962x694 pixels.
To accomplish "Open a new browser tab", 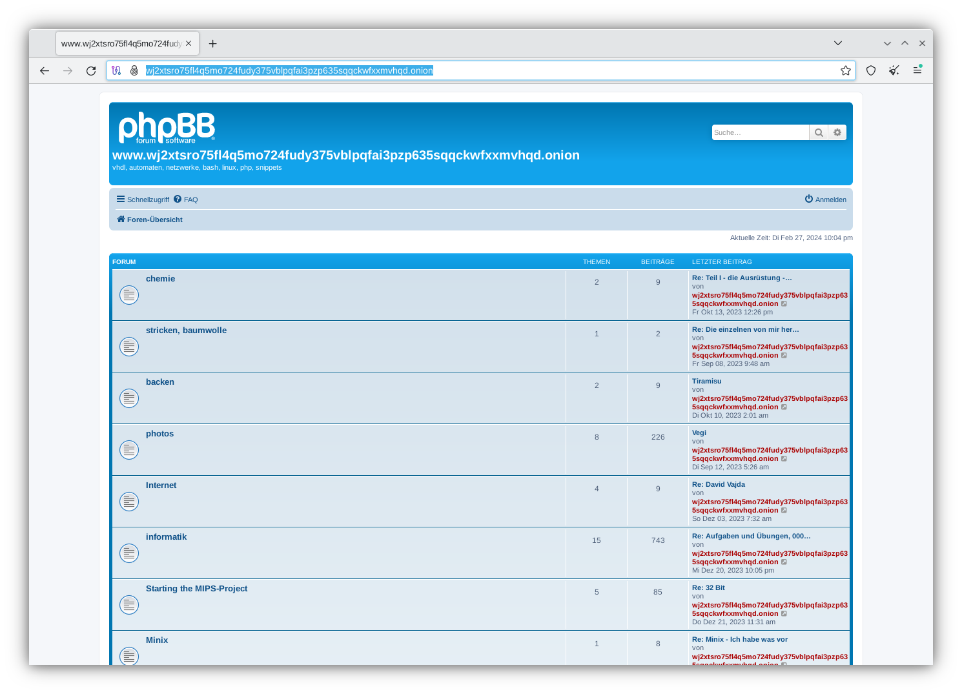I will [x=212, y=44].
